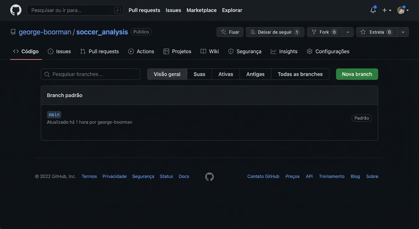The image size is (419, 229).
Task: Create a Nova branch
Action: click(357, 74)
